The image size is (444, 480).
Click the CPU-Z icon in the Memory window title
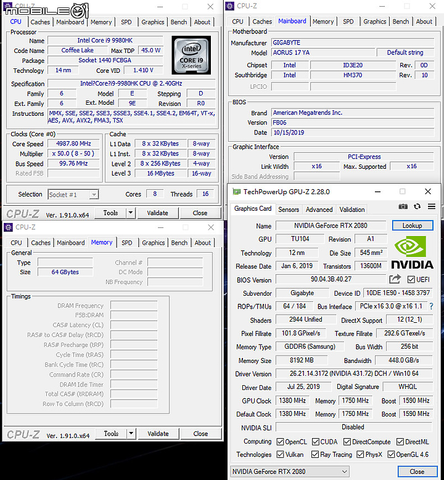click(8, 227)
